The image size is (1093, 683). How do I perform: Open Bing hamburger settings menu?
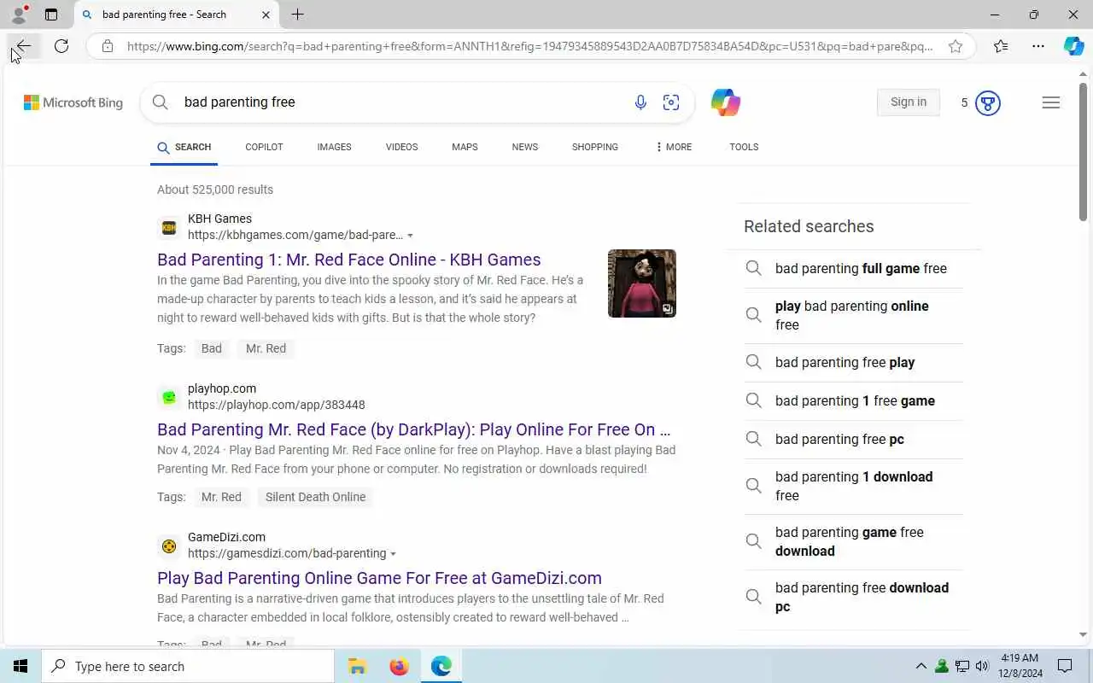point(1051,102)
